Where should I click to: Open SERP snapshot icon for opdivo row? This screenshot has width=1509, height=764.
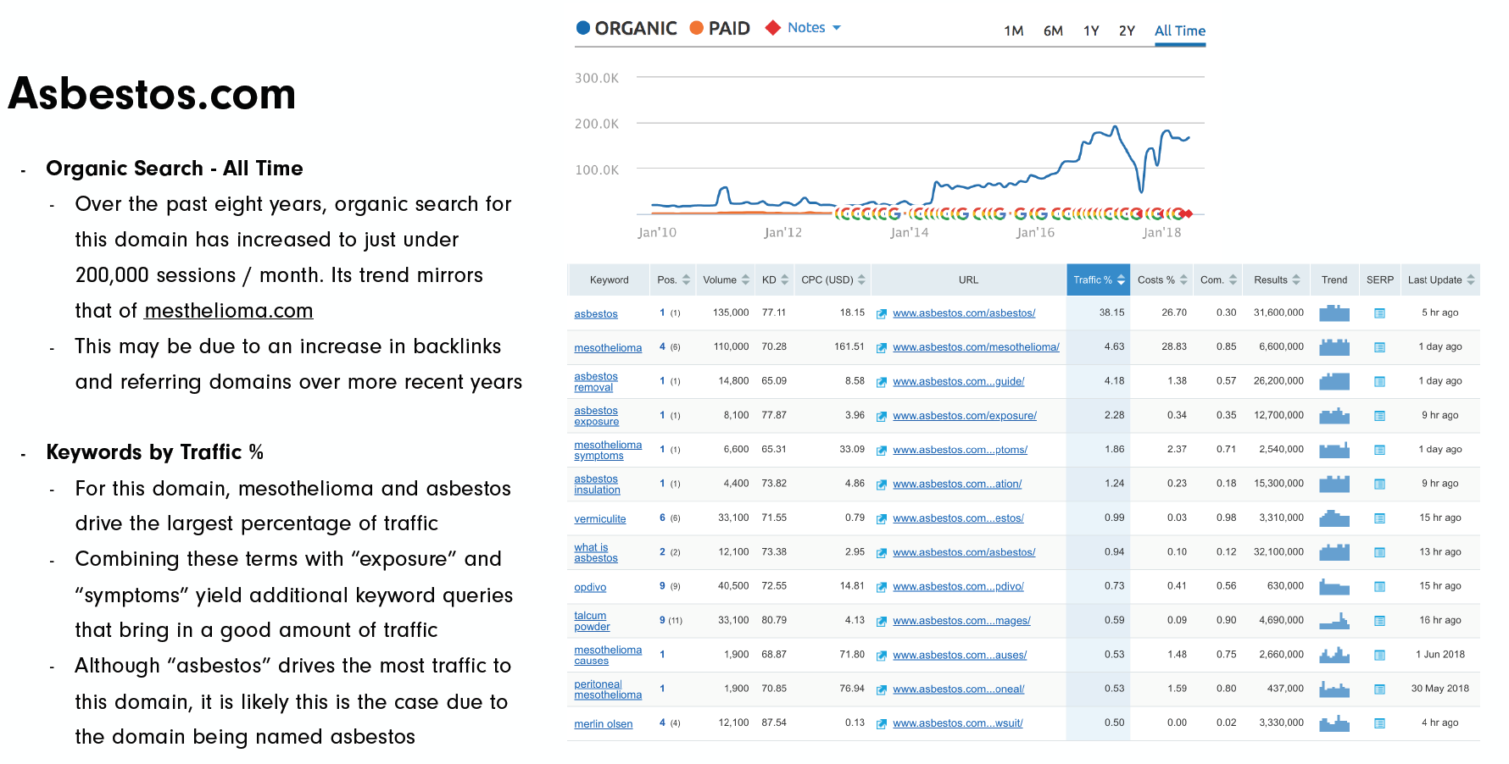coord(1379,587)
